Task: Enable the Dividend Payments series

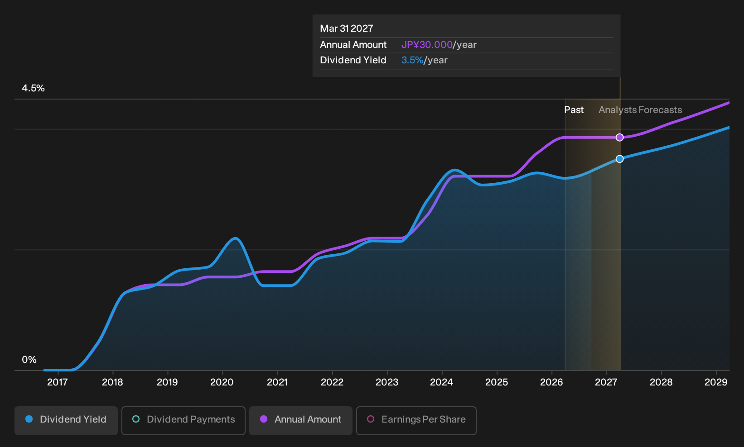Action: point(184,420)
